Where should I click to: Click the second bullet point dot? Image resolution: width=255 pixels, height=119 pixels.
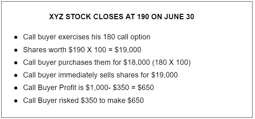click(16, 50)
